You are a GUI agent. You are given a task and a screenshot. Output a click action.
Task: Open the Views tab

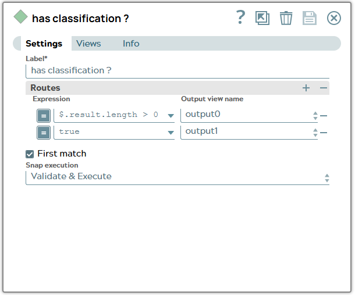pos(88,44)
